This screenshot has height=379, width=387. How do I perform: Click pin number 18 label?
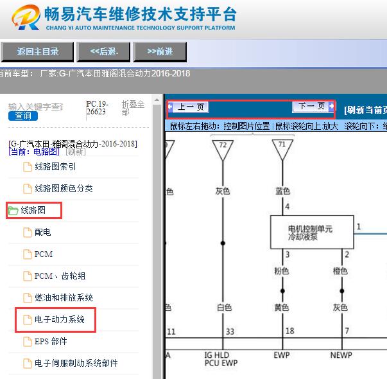tap(289, 331)
